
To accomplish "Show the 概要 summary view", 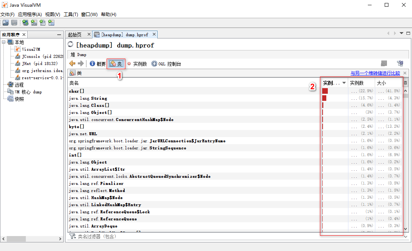I will click(98, 64).
